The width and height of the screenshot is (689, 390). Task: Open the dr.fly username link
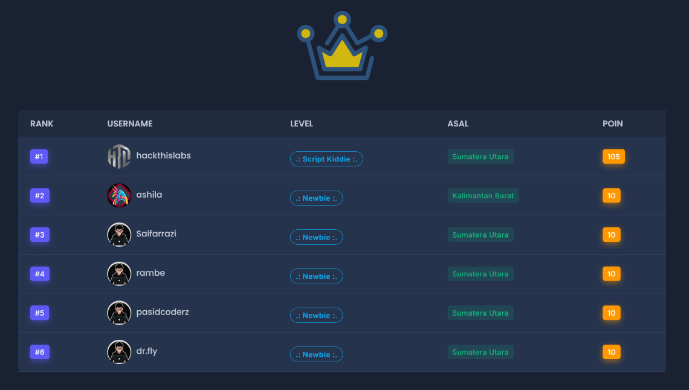[146, 351]
